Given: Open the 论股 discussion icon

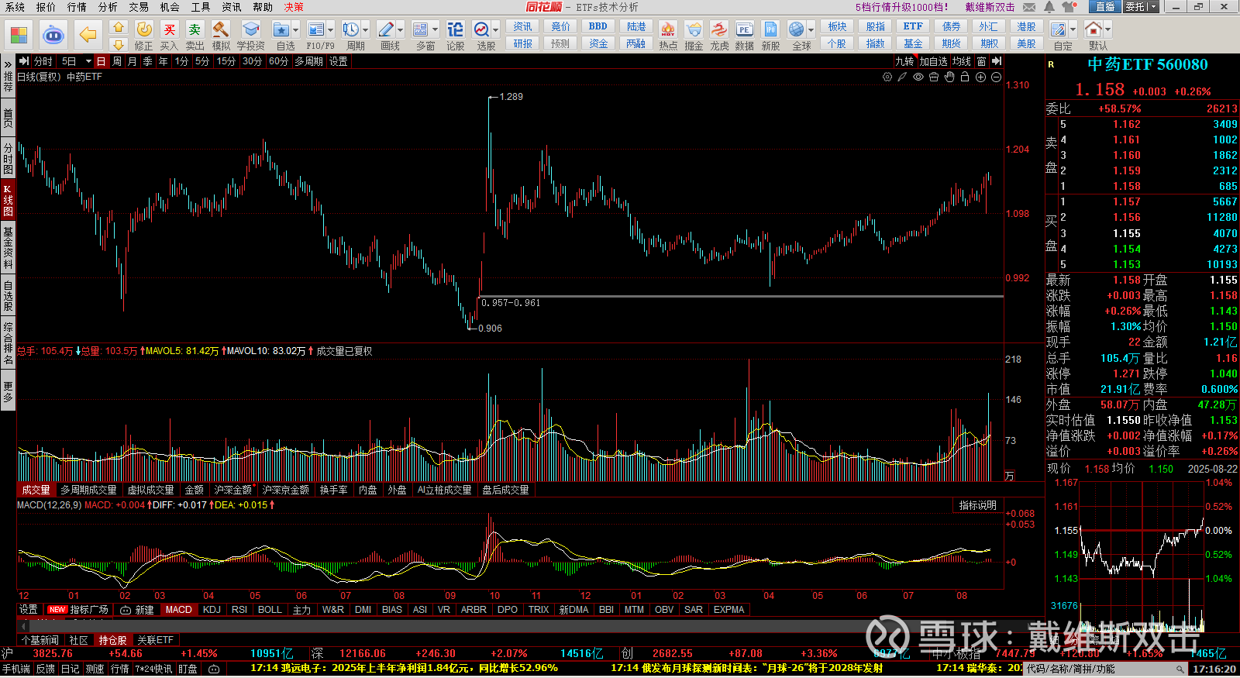Looking at the screenshot, I should pos(456,30).
